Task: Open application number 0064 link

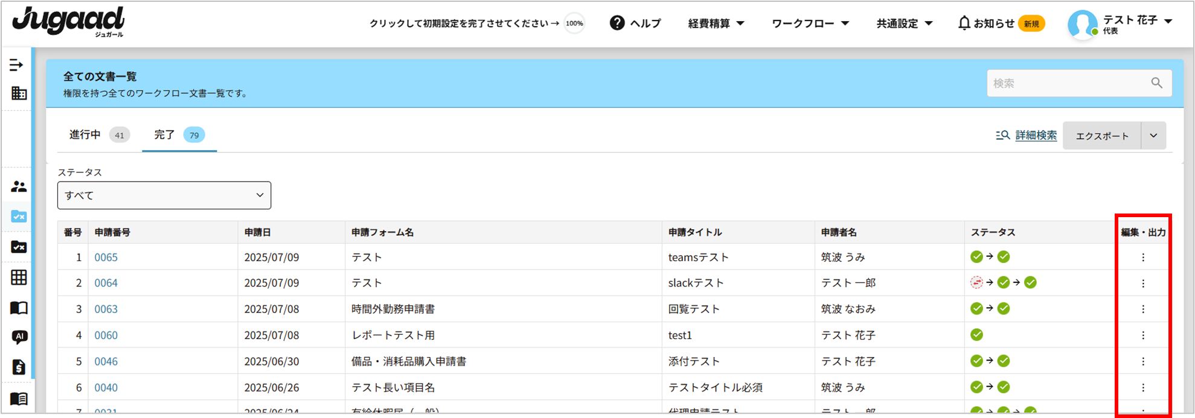Action: (x=106, y=283)
